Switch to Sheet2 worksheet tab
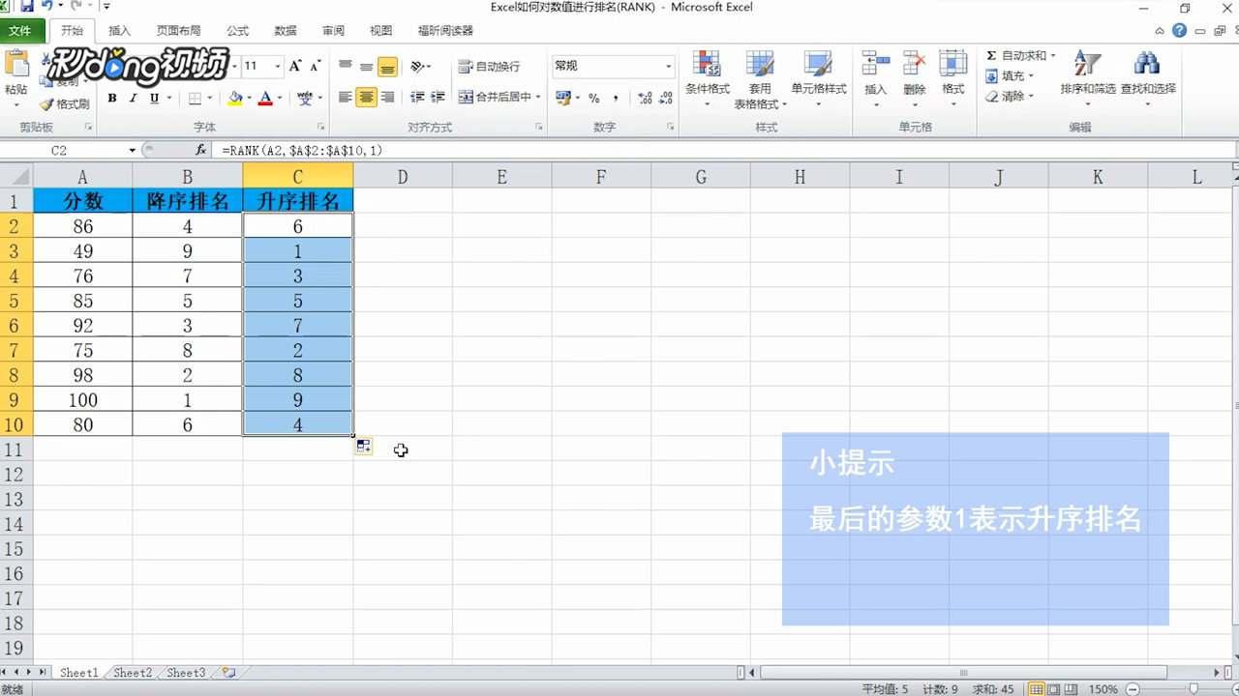This screenshot has width=1239, height=696. coord(132,673)
